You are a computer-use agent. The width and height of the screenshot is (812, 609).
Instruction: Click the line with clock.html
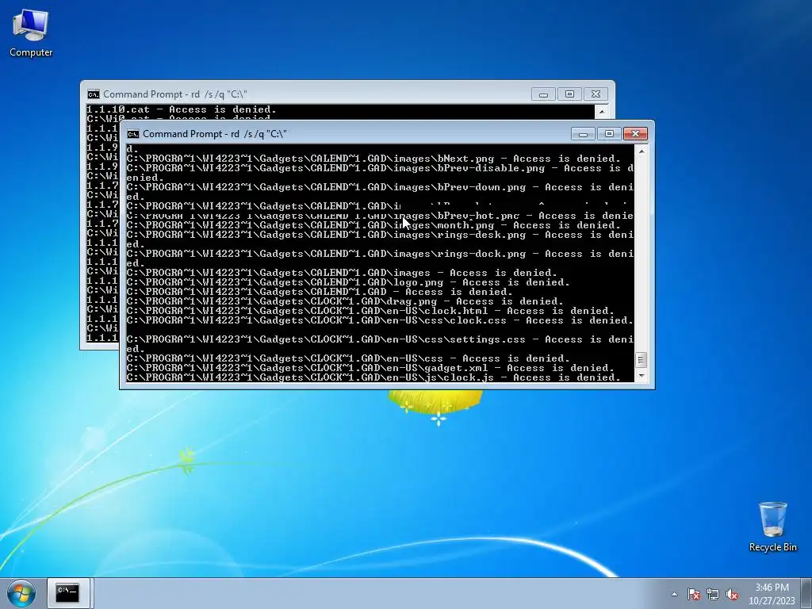[x=370, y=311]
